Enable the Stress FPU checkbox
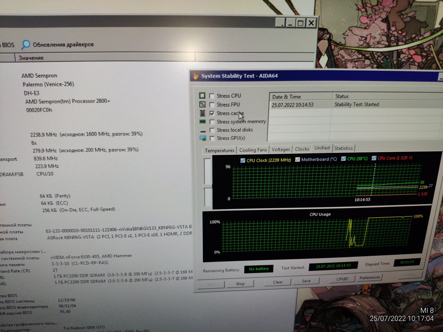 coord(212,105)
